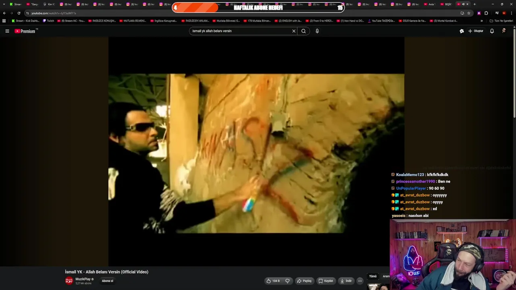Reload the page with the refresh icon
Viewport: 516px width, 290px height.
[x=19, y=13]
